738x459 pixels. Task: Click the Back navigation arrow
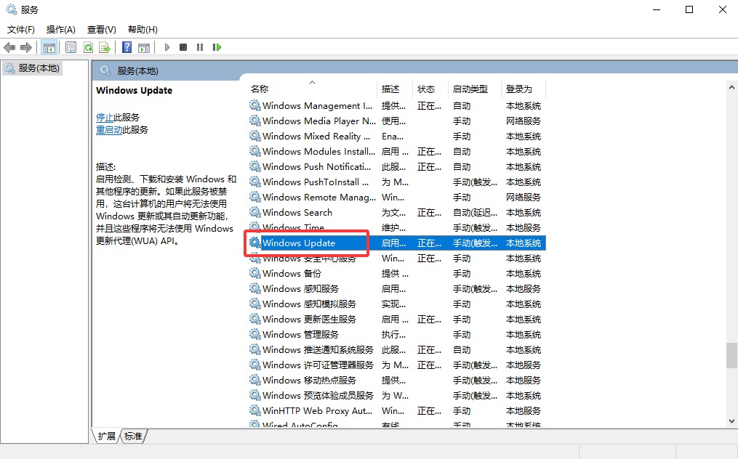[9, 47]
